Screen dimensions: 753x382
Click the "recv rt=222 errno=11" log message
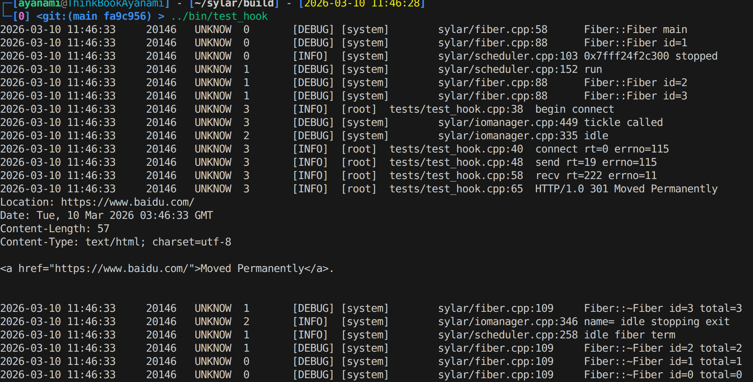[596, 176]
